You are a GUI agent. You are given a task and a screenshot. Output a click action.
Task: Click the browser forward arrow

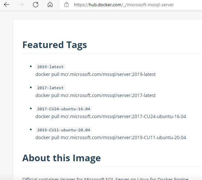pos(21,5)
